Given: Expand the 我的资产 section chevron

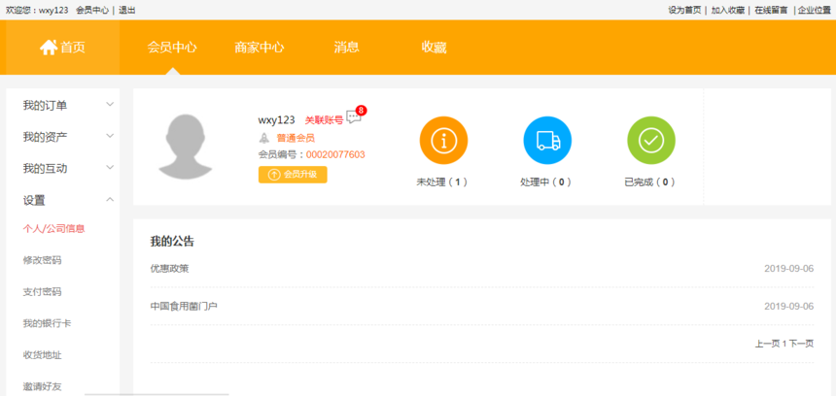Looking at the screenshot, I should [x=110, y=136].
